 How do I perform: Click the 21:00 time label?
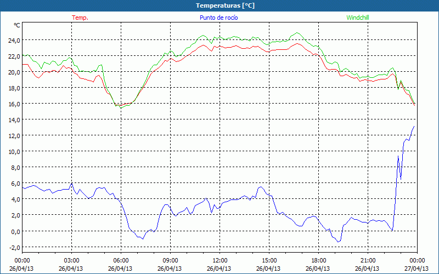pos(367,261)
